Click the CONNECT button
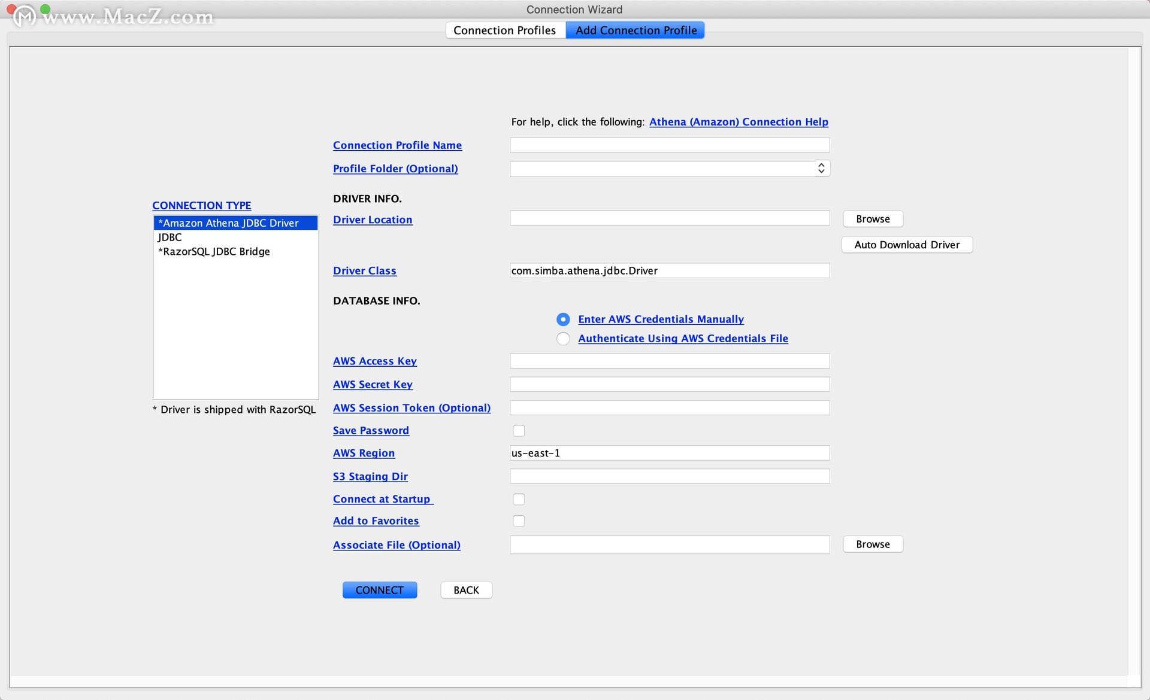This screenshot has height=700, width=1150. (380, 589)
